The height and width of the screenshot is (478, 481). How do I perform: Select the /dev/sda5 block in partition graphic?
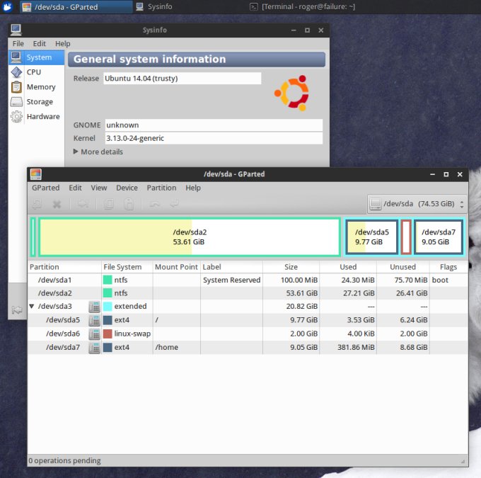pos(372,237)
